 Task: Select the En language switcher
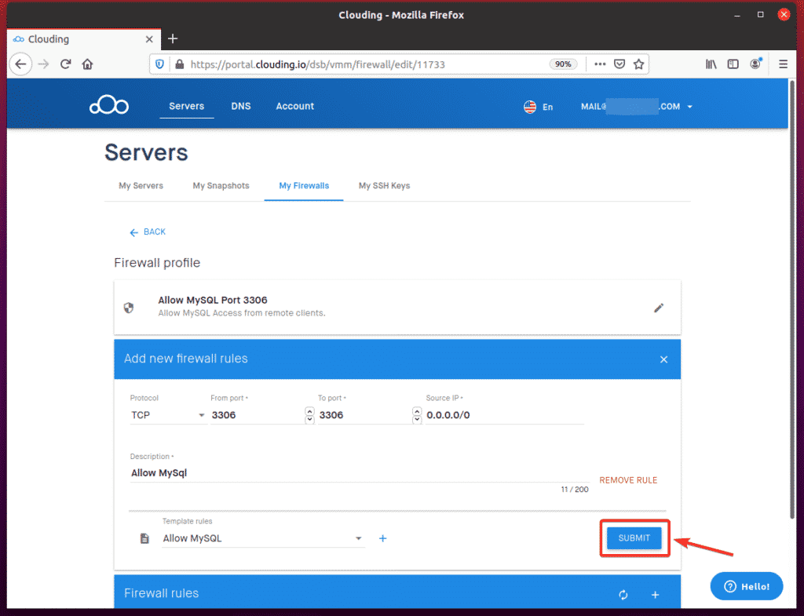click(539, 107)
